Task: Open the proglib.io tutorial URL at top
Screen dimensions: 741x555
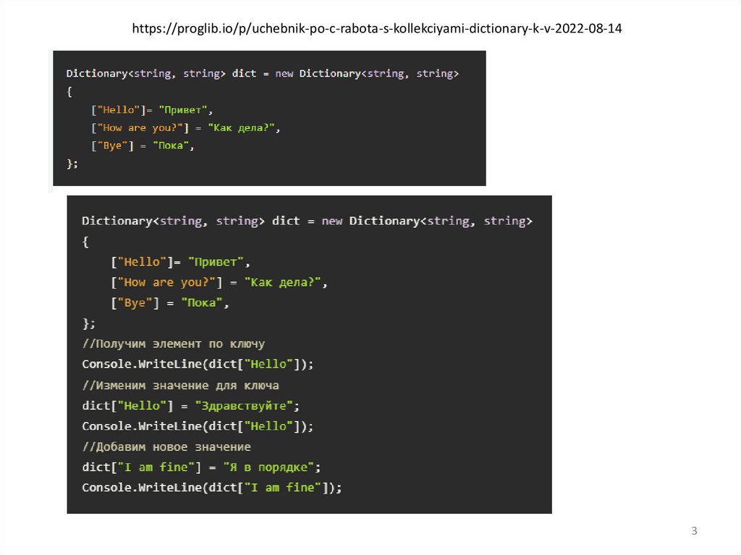Action: 376,28
